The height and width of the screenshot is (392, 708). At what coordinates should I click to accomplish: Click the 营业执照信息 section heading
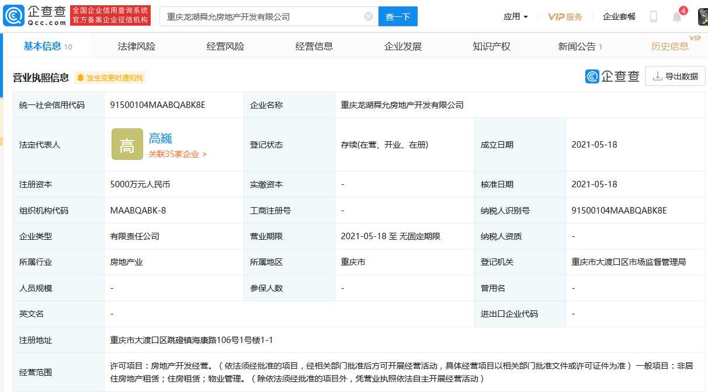[x=41, y=77]
